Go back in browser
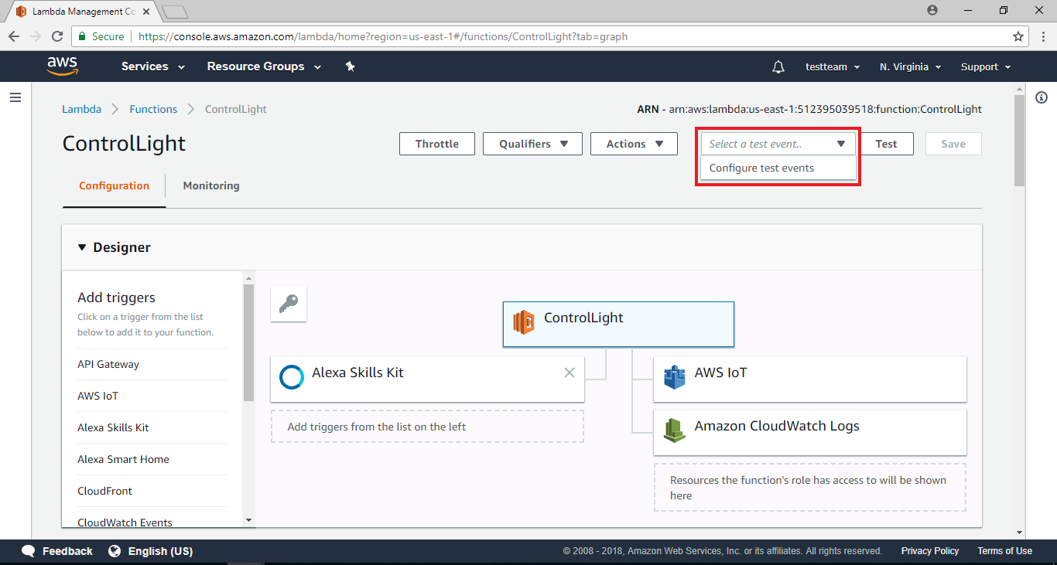This screenshot has height=565, width=1057. coord(14,36)
